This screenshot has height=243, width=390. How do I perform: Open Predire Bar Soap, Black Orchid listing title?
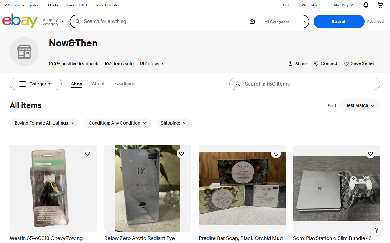[x=241, y=238]
